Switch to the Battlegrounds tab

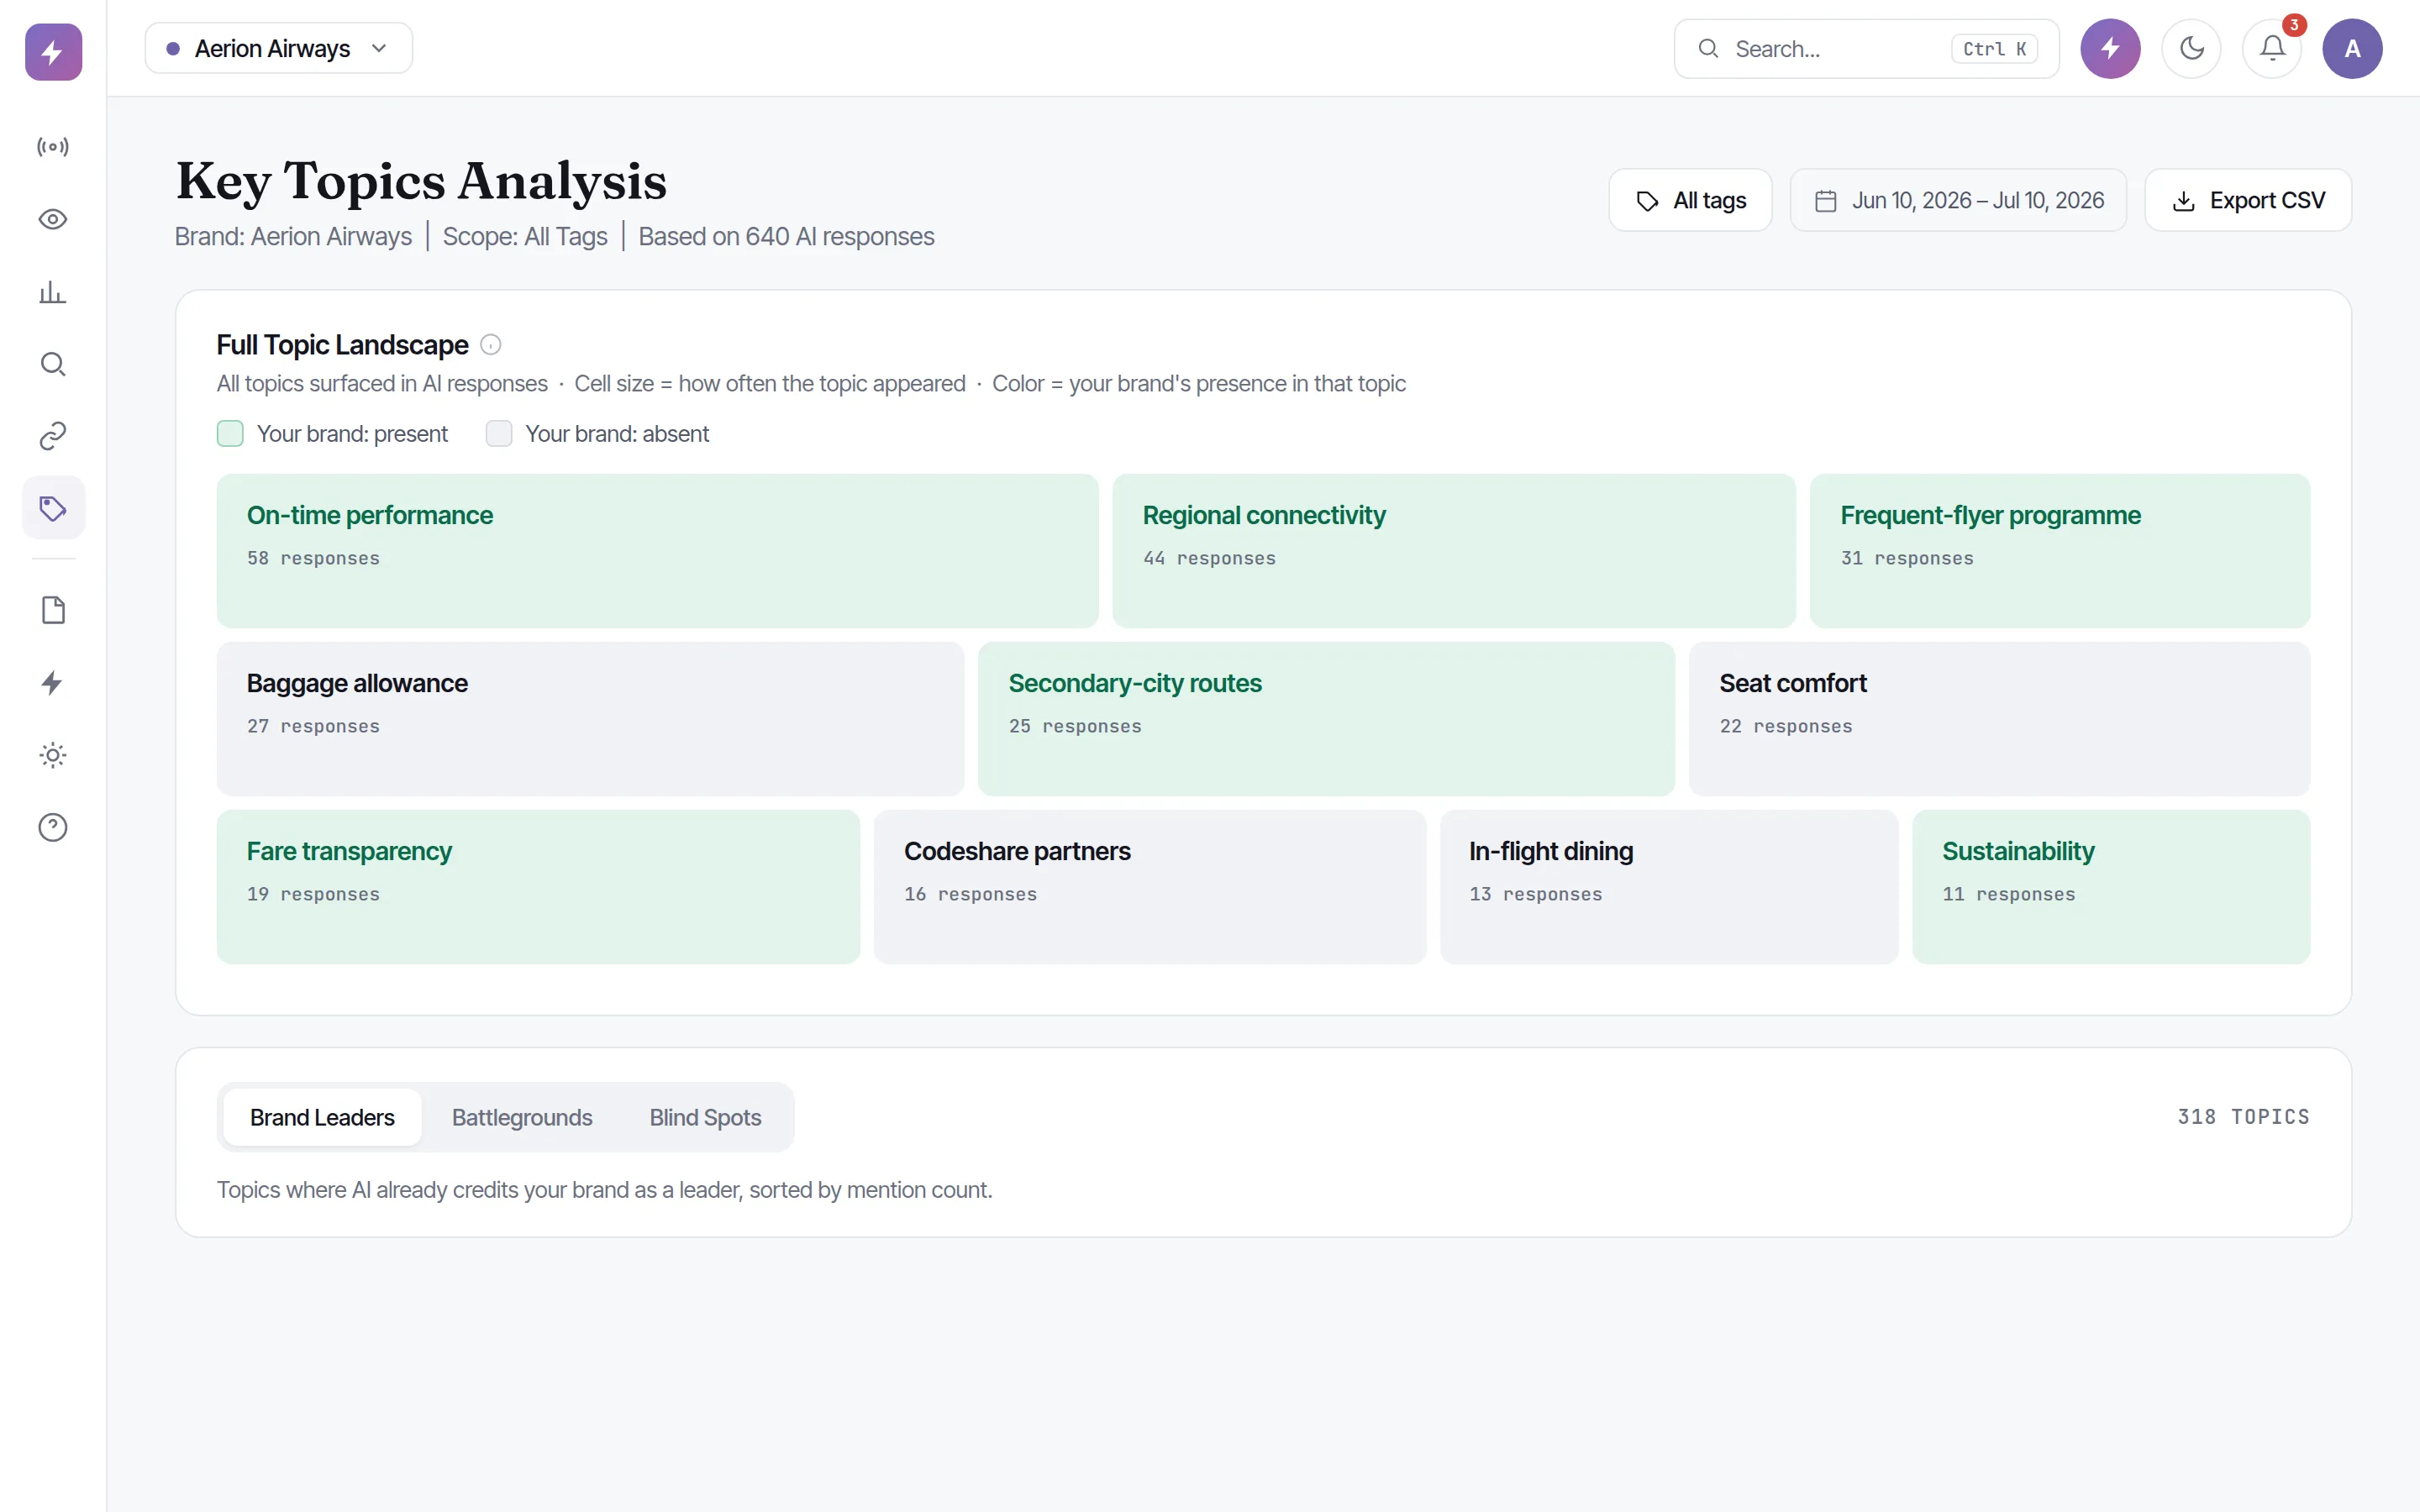click(522, 1117)
